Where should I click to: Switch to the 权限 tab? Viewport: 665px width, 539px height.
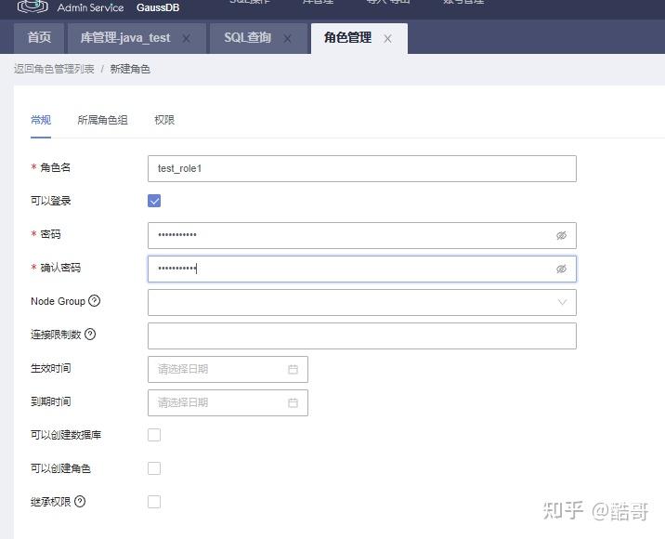(164, 120)
